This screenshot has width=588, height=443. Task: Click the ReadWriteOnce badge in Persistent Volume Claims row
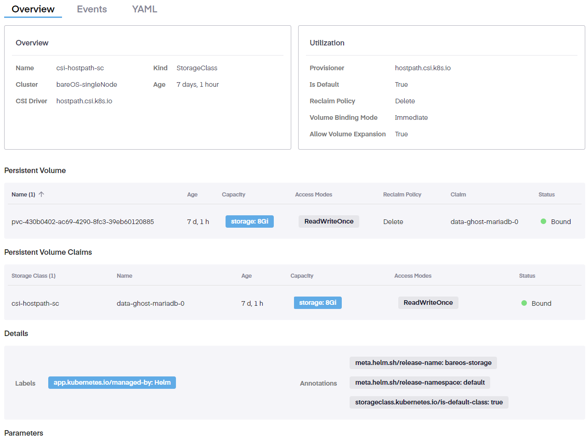[x=428, y=303]
